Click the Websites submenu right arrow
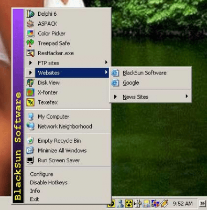The image size is (207, 210). pyautogui.click(x=106, y=72)
